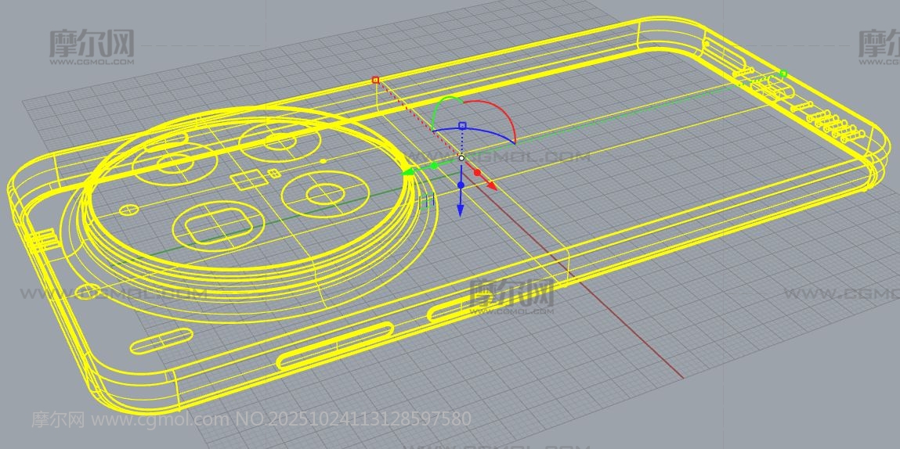
Task: Select the small square flash outline
Action: coord(246,181)
